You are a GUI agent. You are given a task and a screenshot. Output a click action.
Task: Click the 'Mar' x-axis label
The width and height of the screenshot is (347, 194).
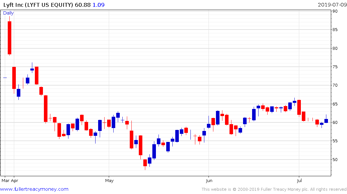pyautogui.click(x=5, y=180)
